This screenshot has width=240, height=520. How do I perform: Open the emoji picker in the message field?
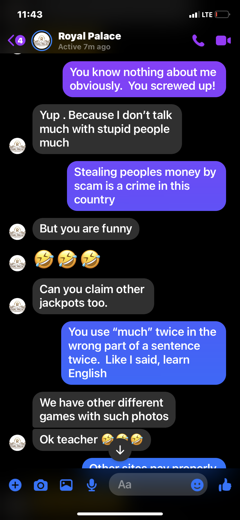click(x=197, y=485)
